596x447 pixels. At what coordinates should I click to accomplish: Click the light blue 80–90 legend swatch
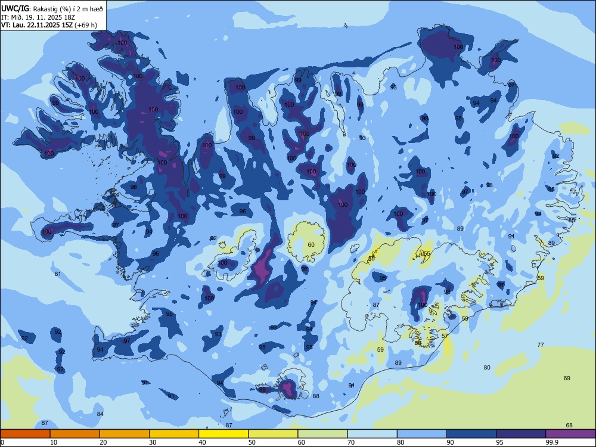[x=422, y=434]
